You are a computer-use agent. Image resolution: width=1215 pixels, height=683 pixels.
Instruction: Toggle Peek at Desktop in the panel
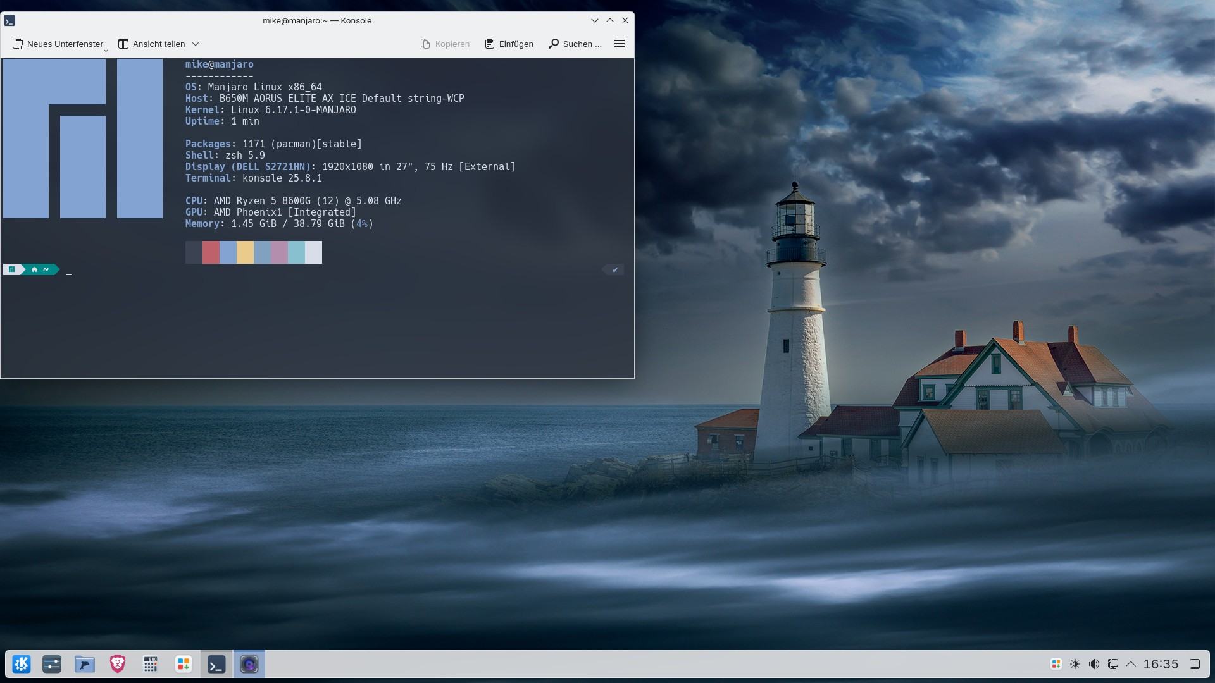[1195, 664]
